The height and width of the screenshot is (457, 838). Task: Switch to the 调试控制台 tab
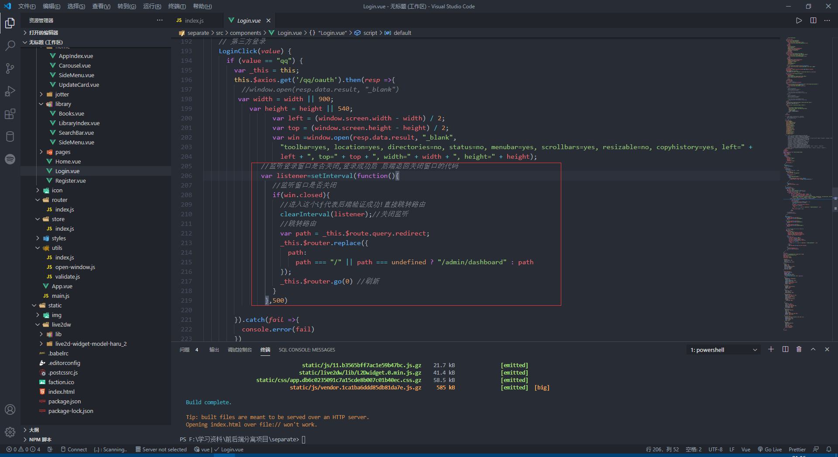pos(240,350)
